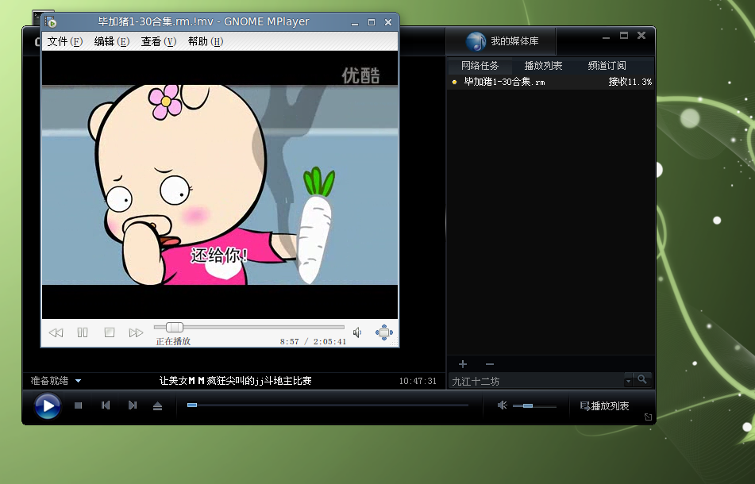Focus the 九江十二坊 search field
Viewport: 755px width, 484px height.
537,381
